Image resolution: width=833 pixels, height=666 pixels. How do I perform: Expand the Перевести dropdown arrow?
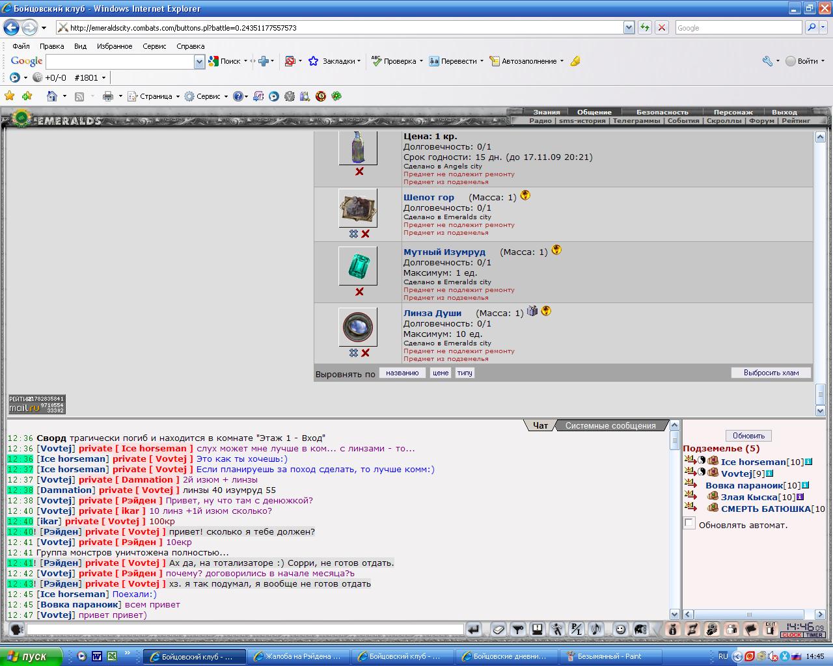482,61
